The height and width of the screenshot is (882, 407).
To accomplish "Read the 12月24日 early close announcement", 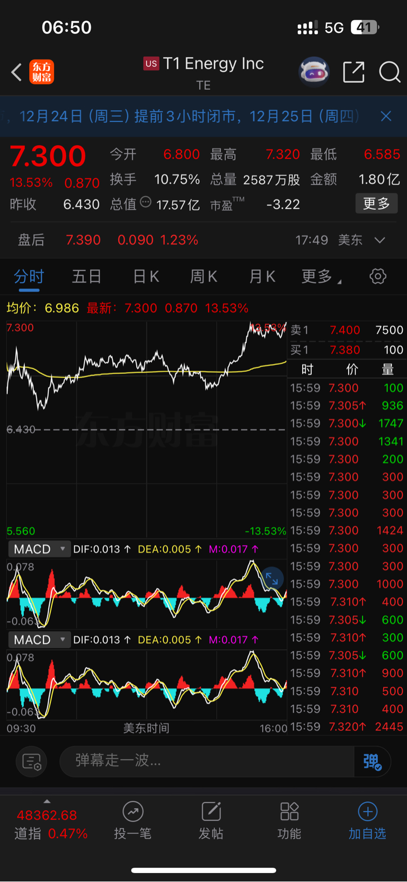I will coord(190,116).
